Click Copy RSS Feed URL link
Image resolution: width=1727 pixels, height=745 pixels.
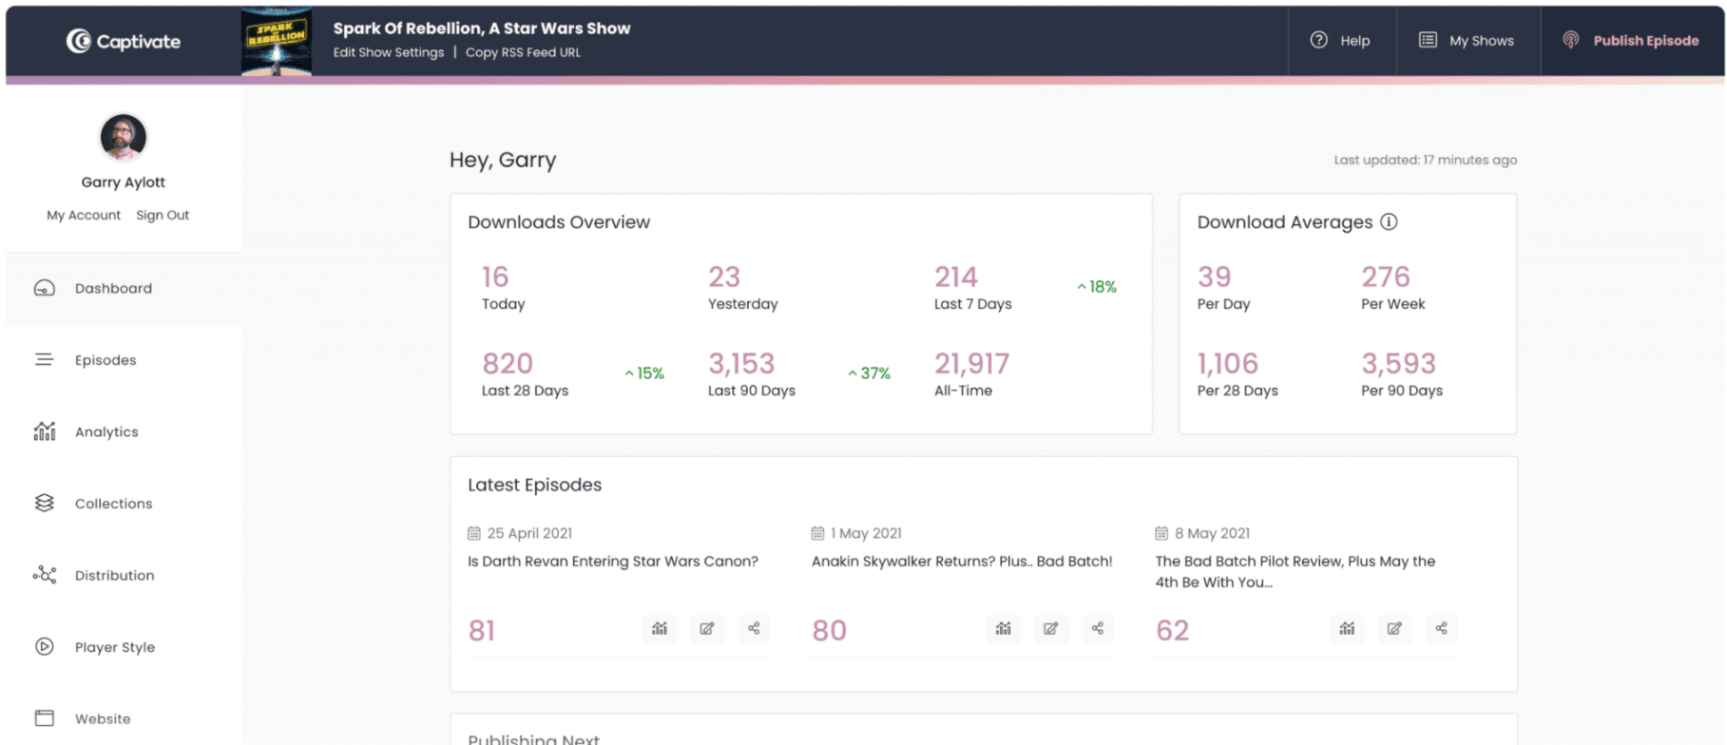pos(523,53)
